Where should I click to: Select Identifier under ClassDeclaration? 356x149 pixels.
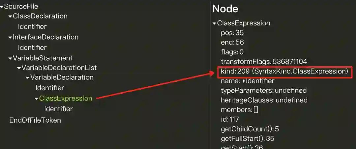32,27
